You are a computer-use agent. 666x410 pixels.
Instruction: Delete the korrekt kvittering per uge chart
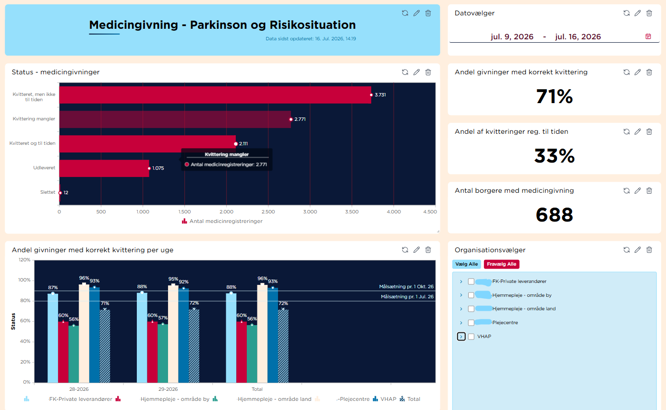click(x=428, y=250)
